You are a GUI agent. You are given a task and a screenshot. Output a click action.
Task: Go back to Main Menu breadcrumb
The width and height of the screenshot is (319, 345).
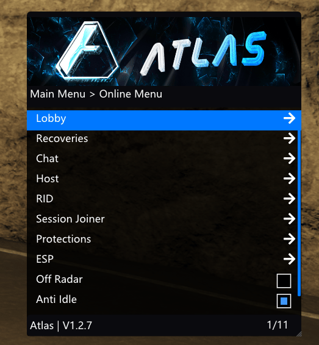pos(58,94)
